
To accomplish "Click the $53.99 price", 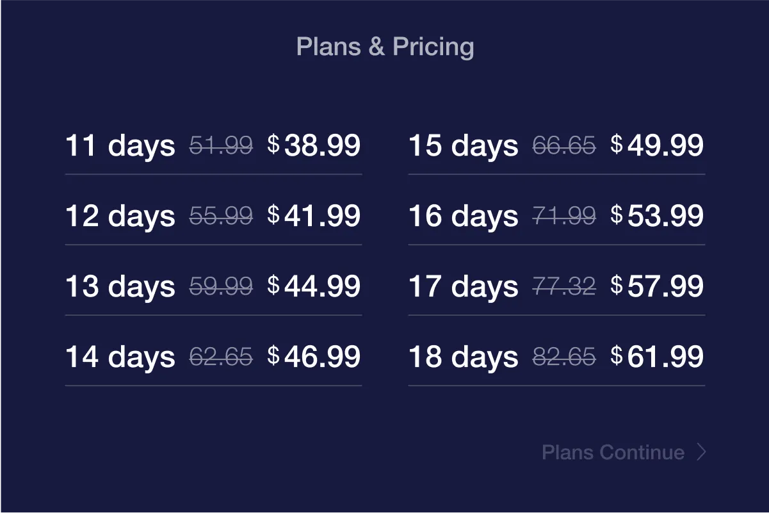I will pyautogui.click(x=657, y=216).
